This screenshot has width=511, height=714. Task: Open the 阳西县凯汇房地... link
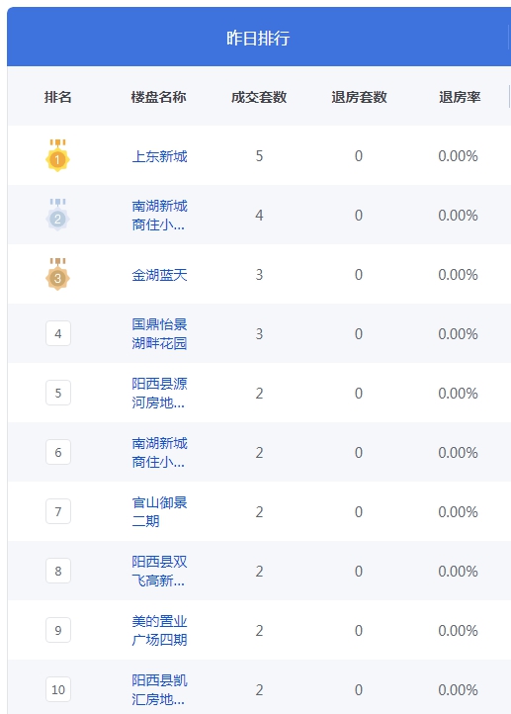tap(159, 689)
